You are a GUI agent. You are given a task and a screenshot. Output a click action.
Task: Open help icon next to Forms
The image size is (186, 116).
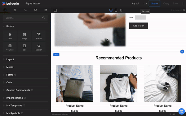[15, 75]
